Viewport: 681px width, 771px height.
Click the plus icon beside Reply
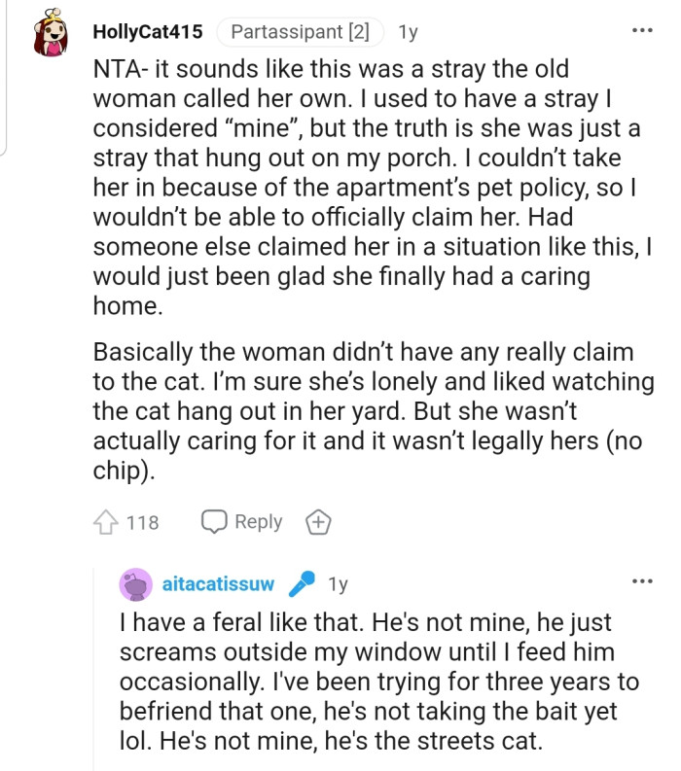coord(318,522)
